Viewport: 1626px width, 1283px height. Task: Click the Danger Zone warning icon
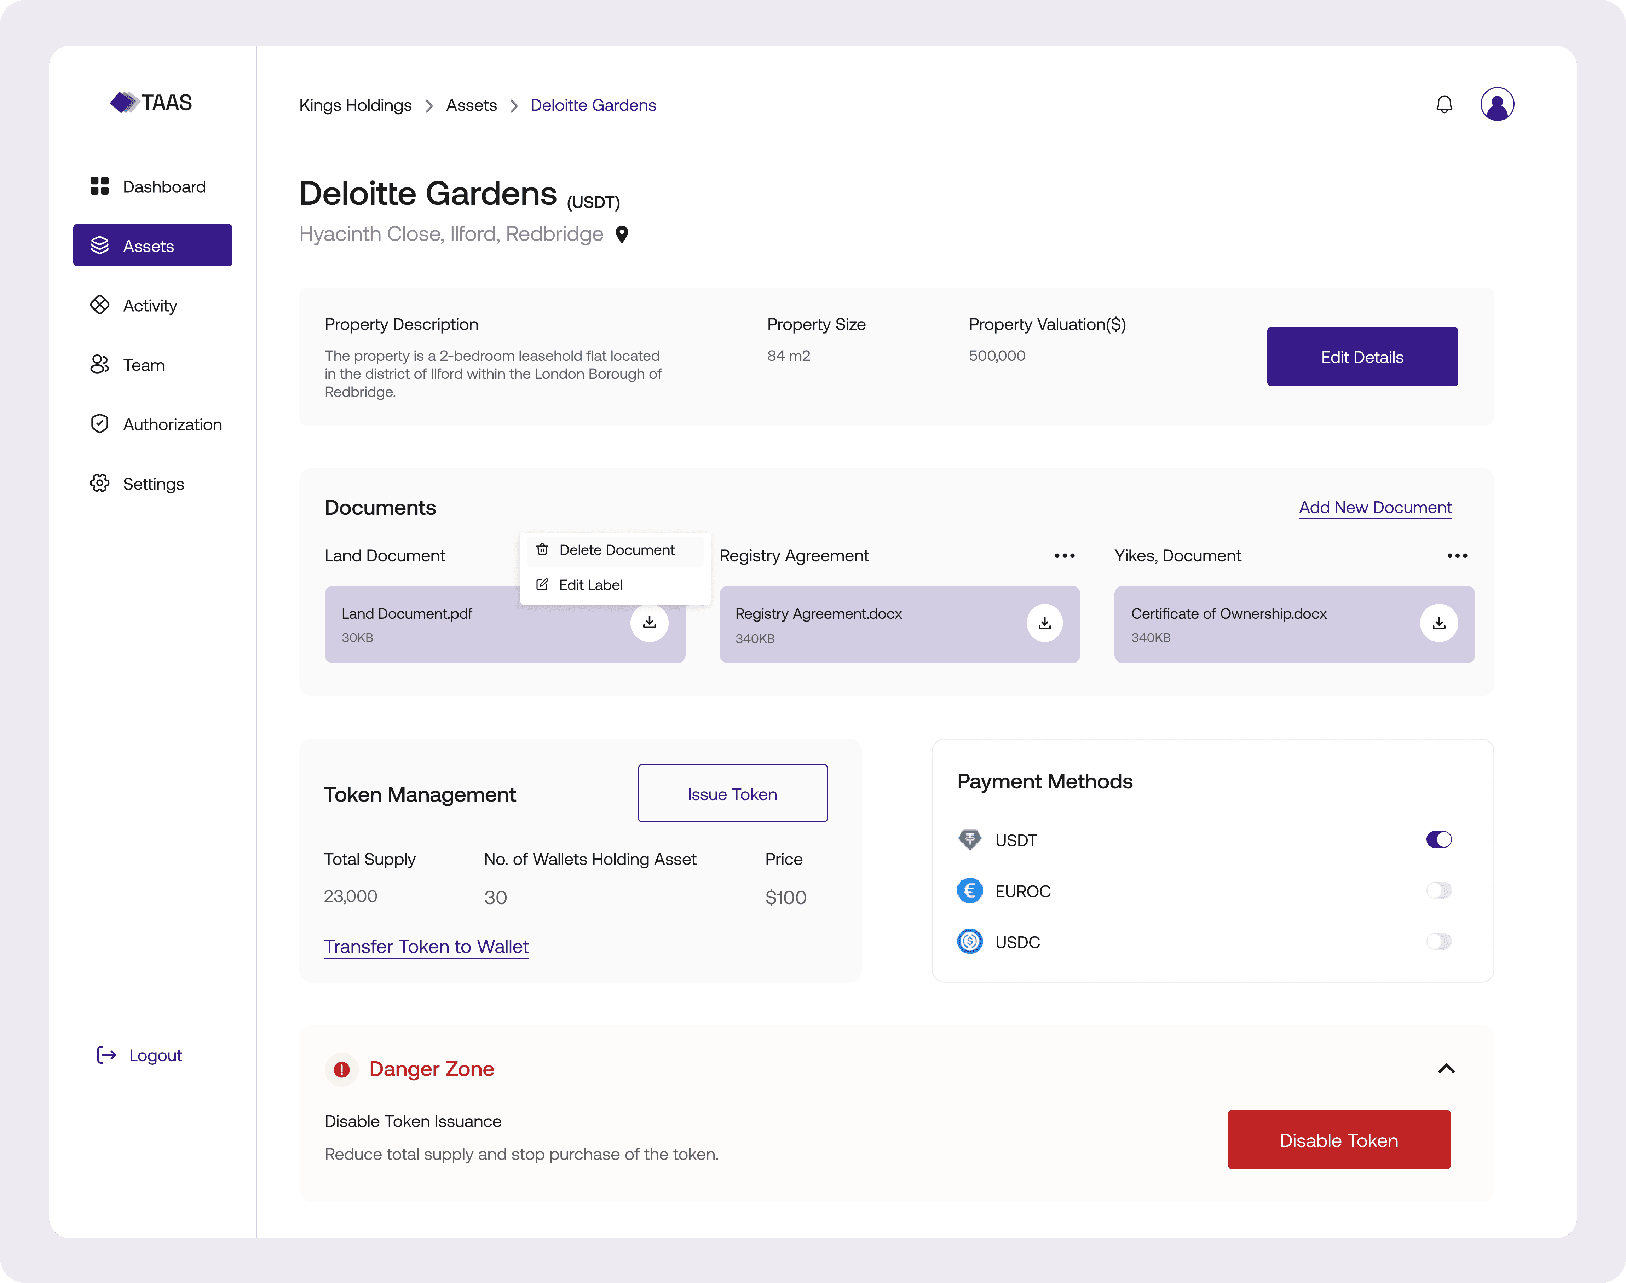pos(342,1069)
